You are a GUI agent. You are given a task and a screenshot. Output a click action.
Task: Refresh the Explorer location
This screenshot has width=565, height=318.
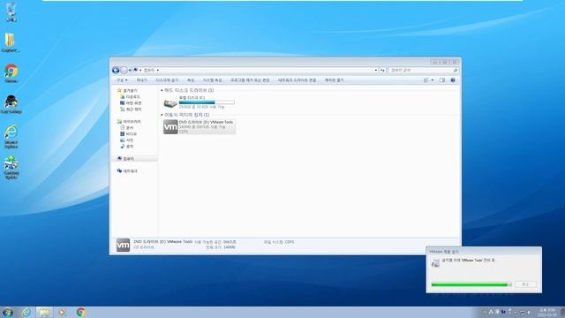pyautogui.click(x=382, y=71)
